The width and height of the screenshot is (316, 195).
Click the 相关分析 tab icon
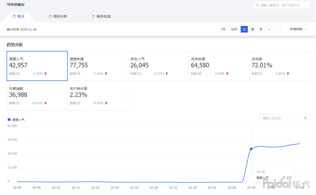[x=50, y=16]
